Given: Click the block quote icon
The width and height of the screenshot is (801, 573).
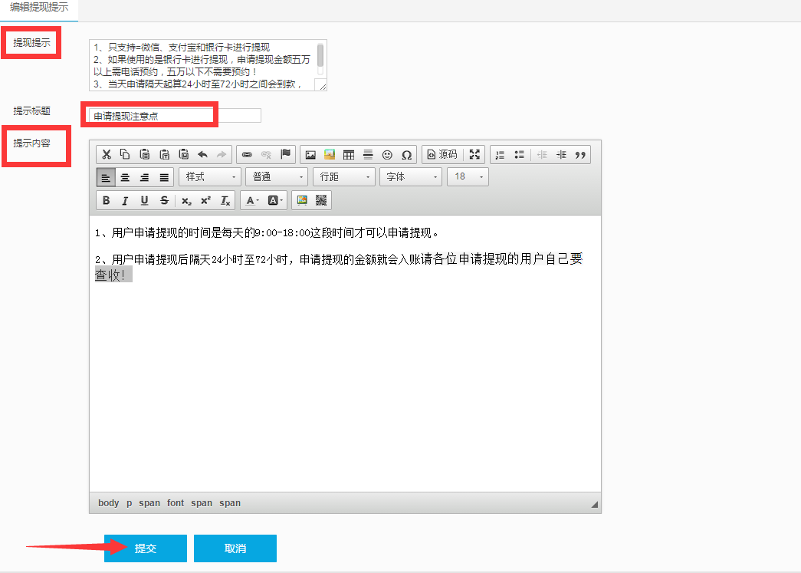Looking at the screenshot, I should tap(580, 154).
